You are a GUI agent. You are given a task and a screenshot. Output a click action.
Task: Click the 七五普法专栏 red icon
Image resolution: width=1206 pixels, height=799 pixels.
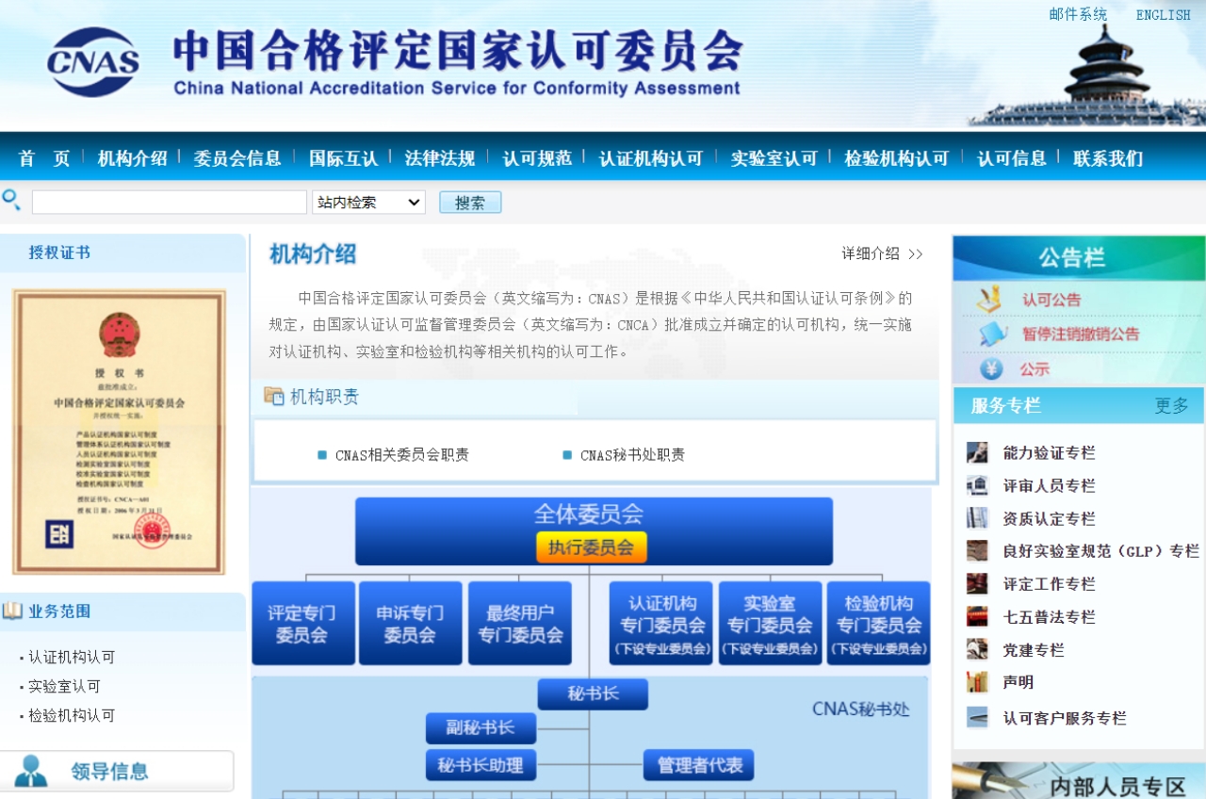coord(977,617)
